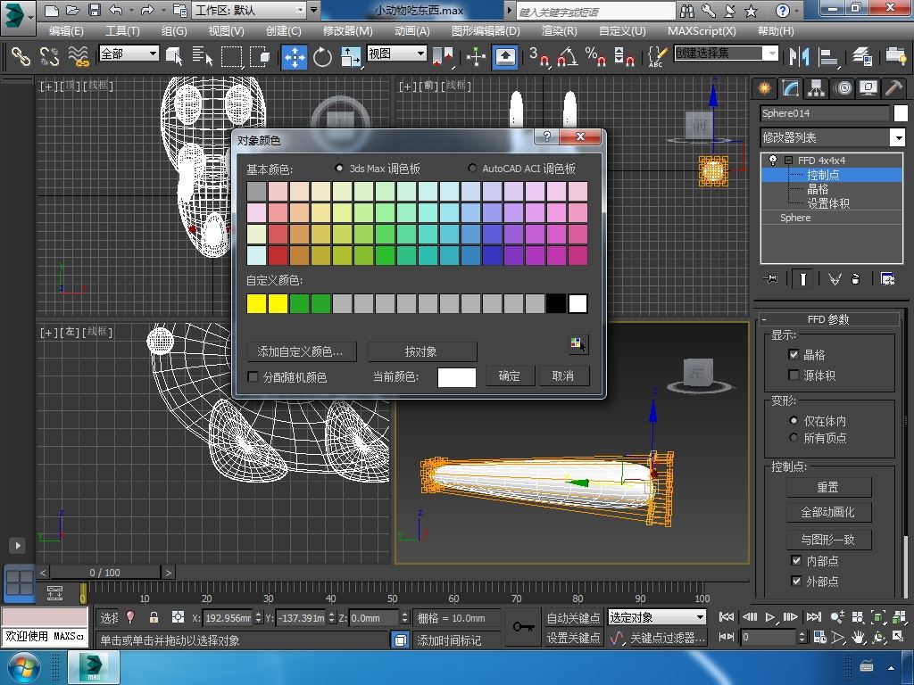
Task: Select the Select and Move tool
Action: (x=295, y=56)
